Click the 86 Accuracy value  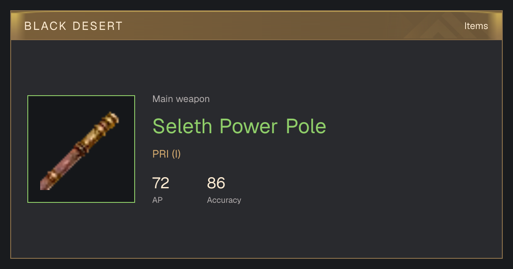(216, 183)
